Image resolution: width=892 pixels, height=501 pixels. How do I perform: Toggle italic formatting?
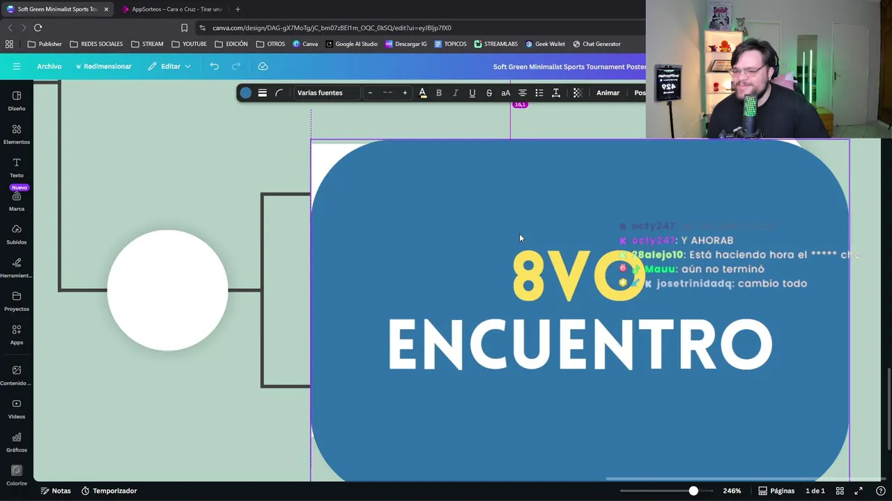[456, 93]
